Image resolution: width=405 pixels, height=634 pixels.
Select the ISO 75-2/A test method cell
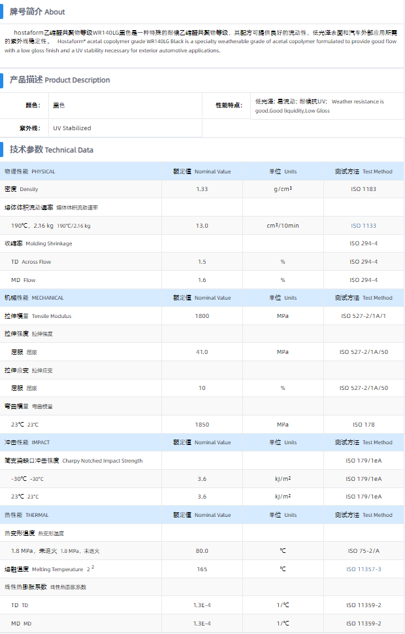point(364,551)
